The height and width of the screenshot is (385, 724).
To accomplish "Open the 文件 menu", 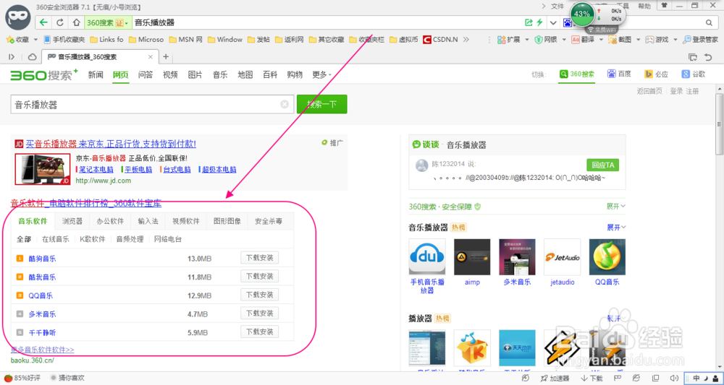I will pos(557,6).
